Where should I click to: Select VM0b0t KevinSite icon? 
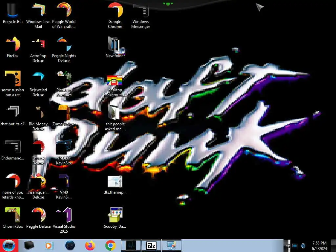(64, 152)
